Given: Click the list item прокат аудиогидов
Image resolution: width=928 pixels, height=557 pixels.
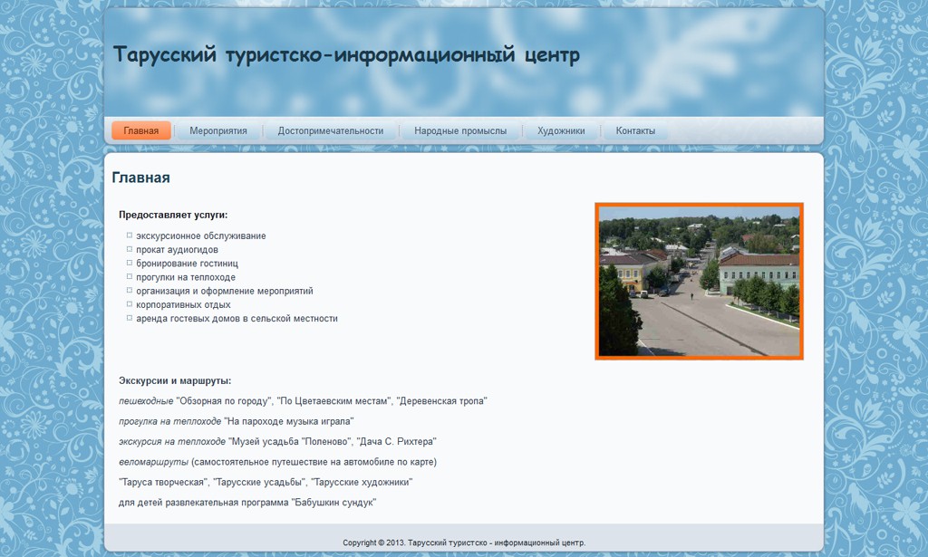Looking at the screenshot, I should click(x=177, y=250).
